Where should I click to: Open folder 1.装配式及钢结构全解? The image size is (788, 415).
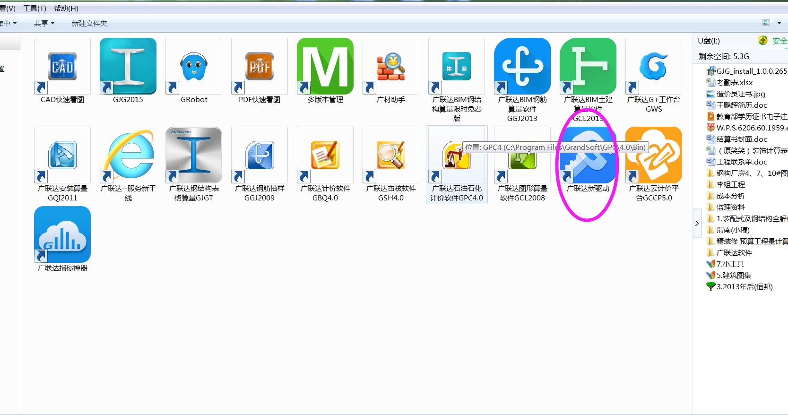tap(746, 218)
